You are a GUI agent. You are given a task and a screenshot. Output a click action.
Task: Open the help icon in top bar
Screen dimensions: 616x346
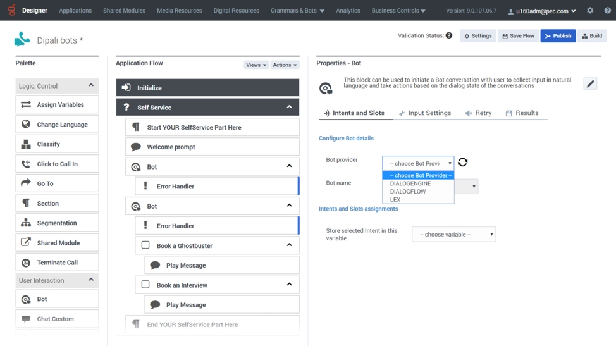coord(607,11)
